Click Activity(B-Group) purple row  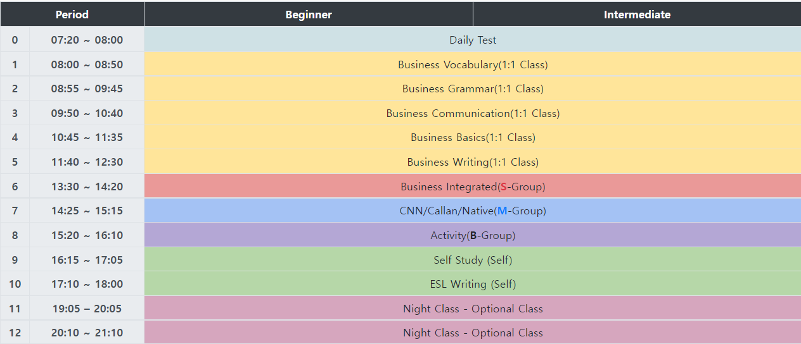tap(473, 235)
